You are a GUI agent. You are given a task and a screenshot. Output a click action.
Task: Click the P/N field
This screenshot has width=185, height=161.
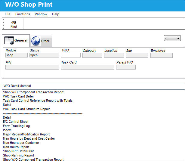32,67
